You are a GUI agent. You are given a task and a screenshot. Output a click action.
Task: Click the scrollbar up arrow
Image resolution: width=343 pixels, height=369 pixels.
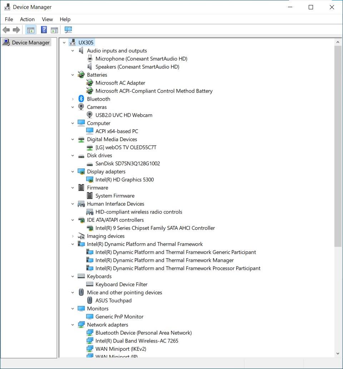(x=338, y=42)
